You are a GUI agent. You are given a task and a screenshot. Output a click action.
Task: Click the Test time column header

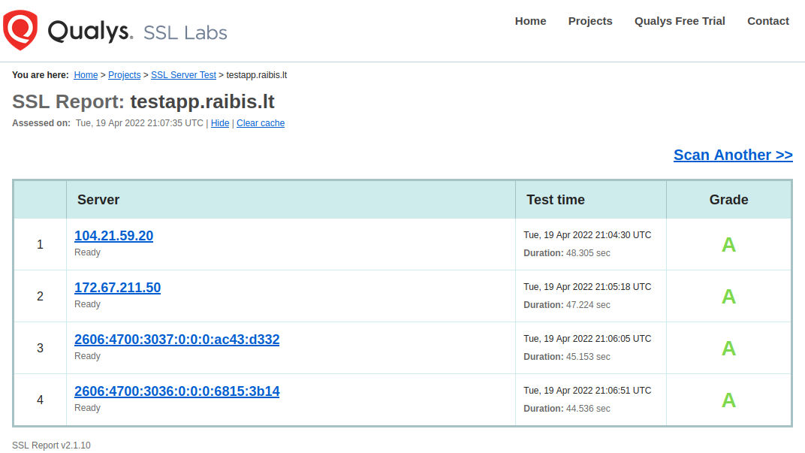(x=556, y=200)
